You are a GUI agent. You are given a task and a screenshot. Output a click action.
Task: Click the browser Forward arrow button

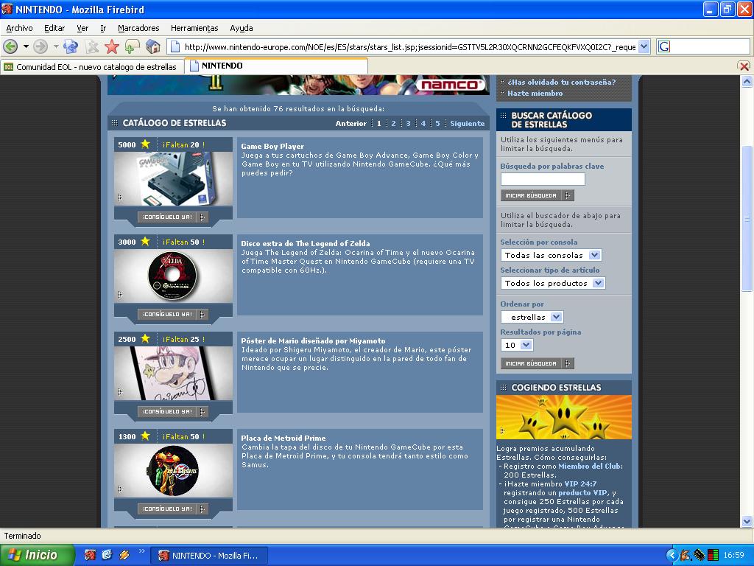[41, 46]
